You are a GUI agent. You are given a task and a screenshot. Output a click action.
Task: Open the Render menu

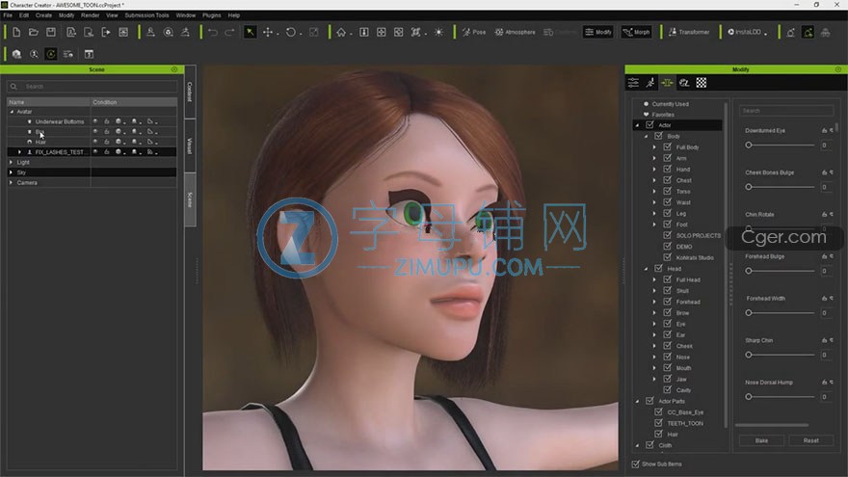point(90,15)
